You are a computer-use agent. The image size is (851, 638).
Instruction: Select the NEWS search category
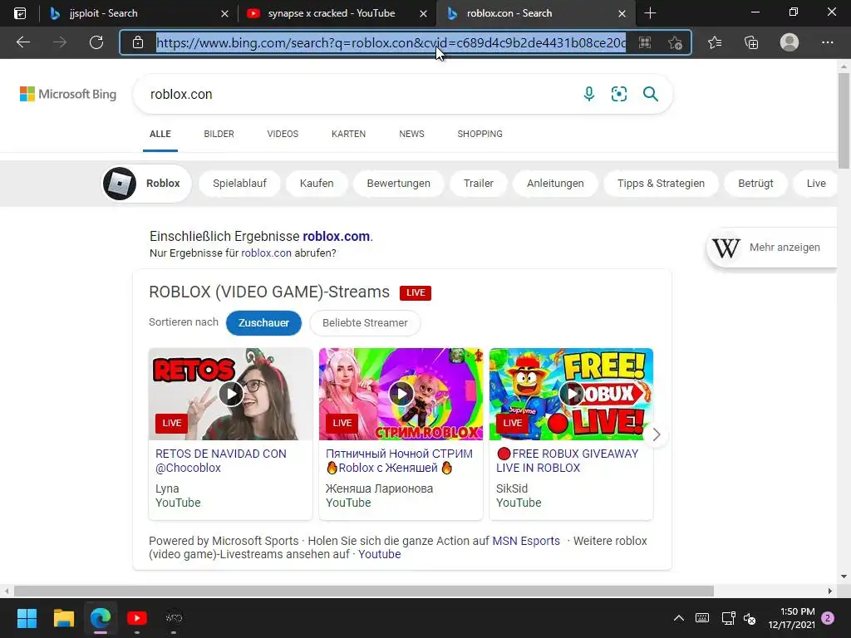point(411,134)
